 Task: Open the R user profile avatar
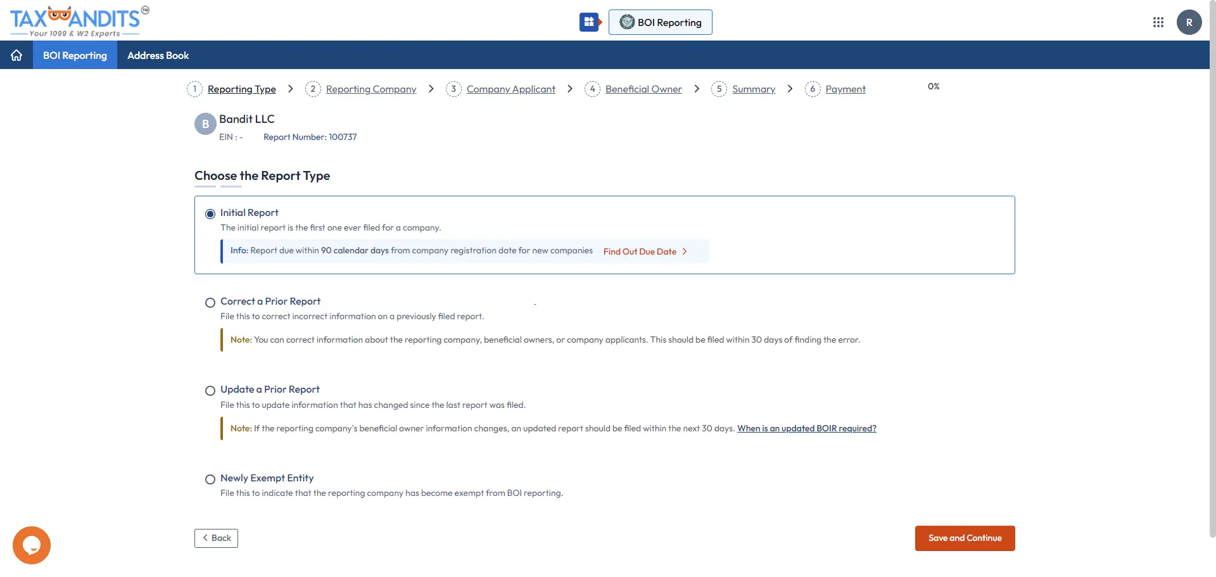click(1189, 22)
